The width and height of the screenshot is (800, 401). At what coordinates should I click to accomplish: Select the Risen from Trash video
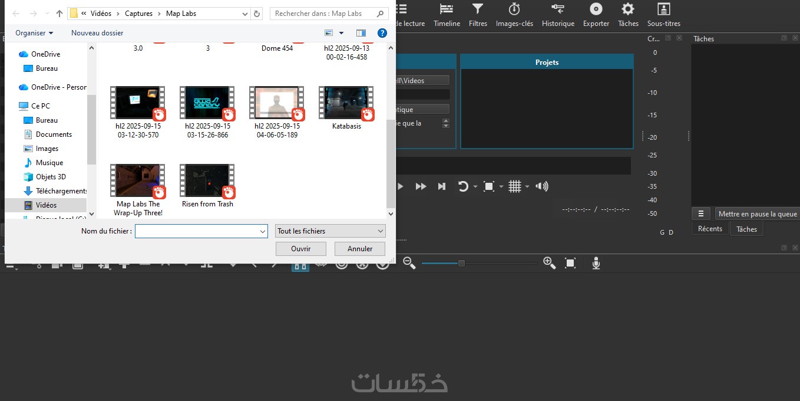207,186
